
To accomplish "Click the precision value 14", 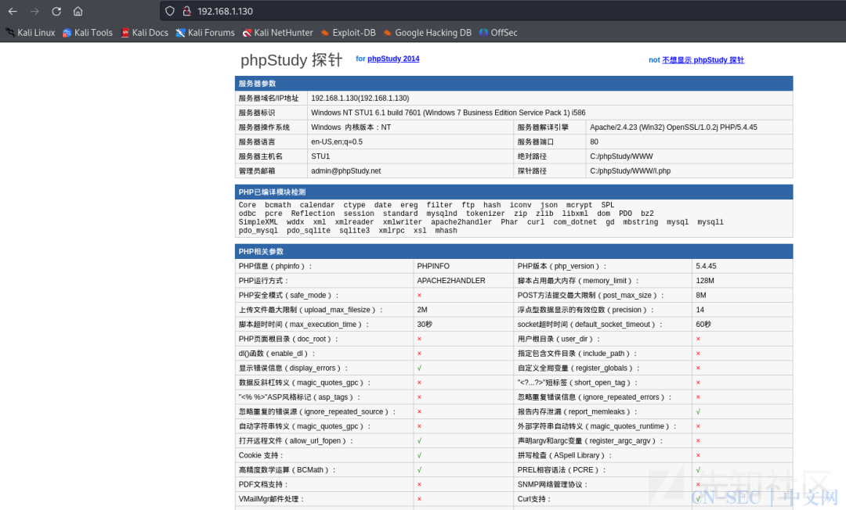I will [x=700, y=310].
